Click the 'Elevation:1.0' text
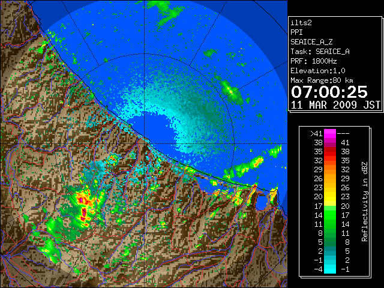Screen dimensions: 384x288 point(317,71)
